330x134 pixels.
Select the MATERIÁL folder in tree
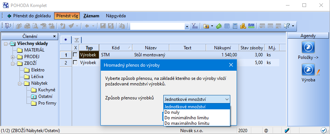34,50
